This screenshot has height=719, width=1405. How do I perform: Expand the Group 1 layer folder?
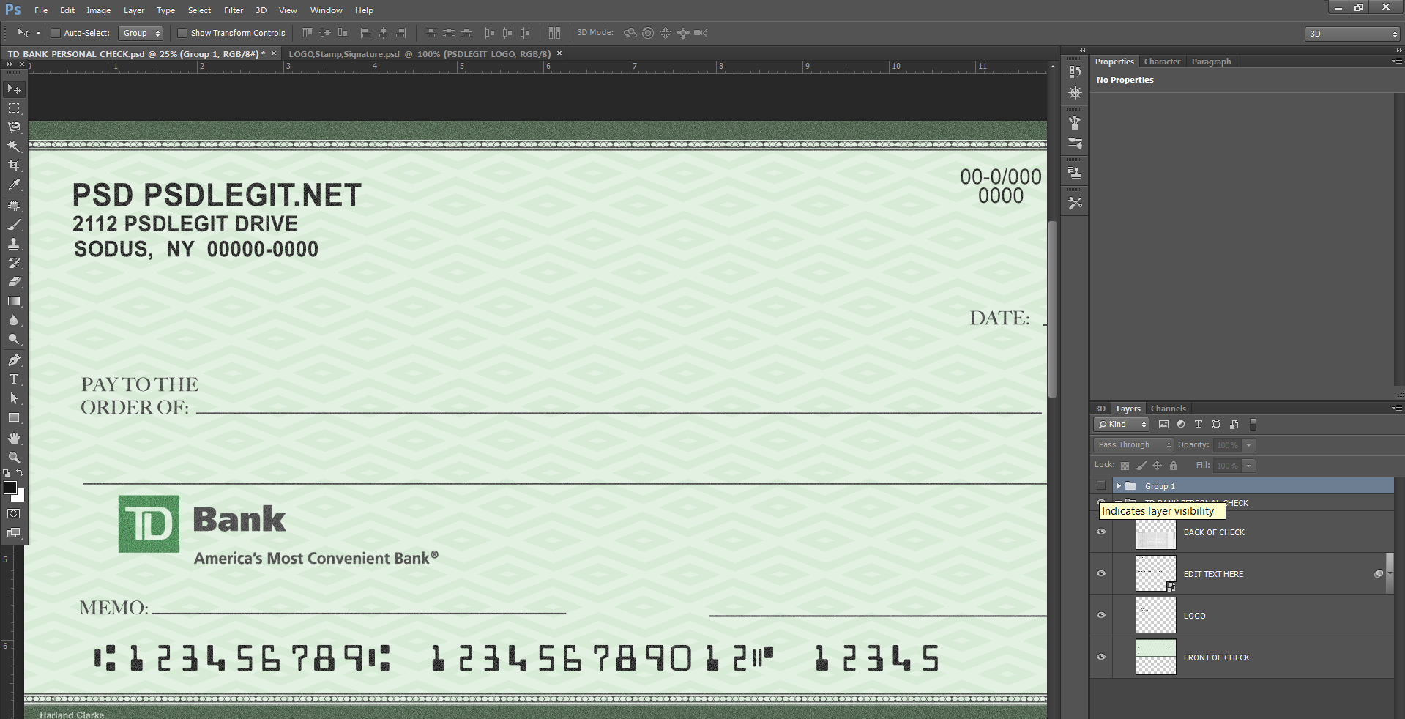pyautogui.click(x=1118, y=486)
